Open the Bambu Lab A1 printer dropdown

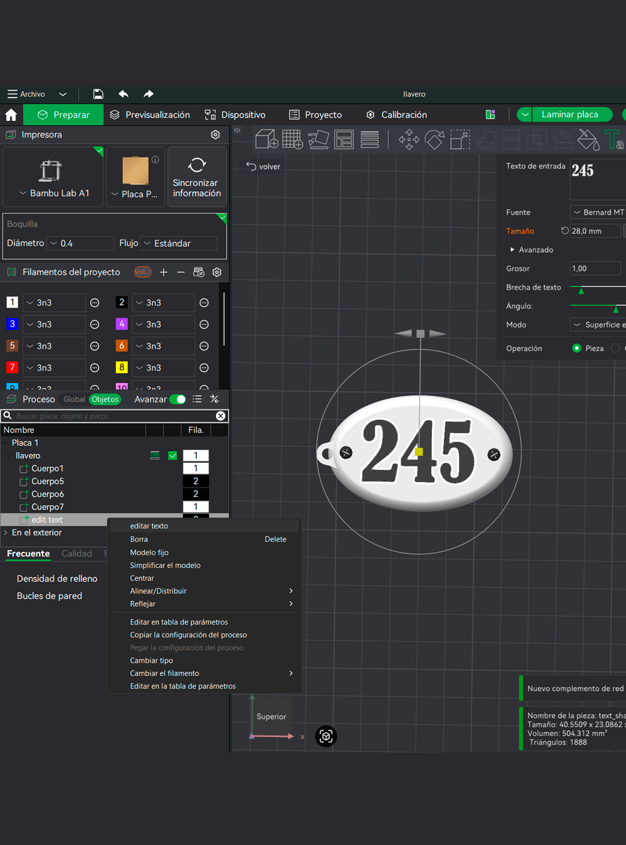[53, 193]
